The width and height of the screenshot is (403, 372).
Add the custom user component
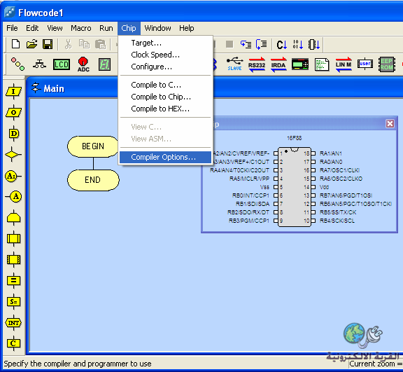tap(365, 64)
